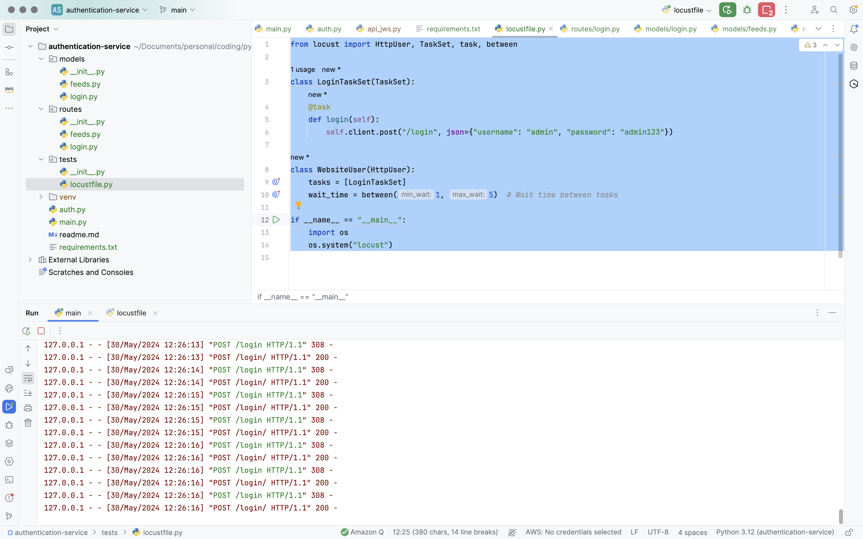Collapse authentication-service root node
This screenshot has height=539, width=863.
pyautogui.click(x=30, y=46)
